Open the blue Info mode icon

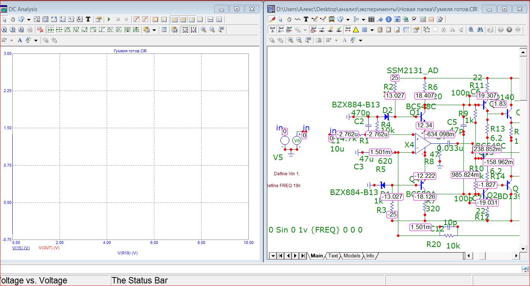[388, 19]
